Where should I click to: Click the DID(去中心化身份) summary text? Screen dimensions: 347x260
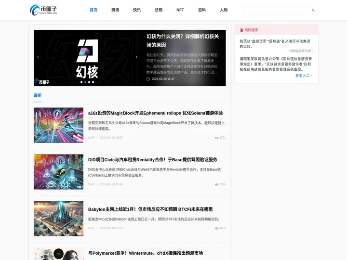pos(154,172)
